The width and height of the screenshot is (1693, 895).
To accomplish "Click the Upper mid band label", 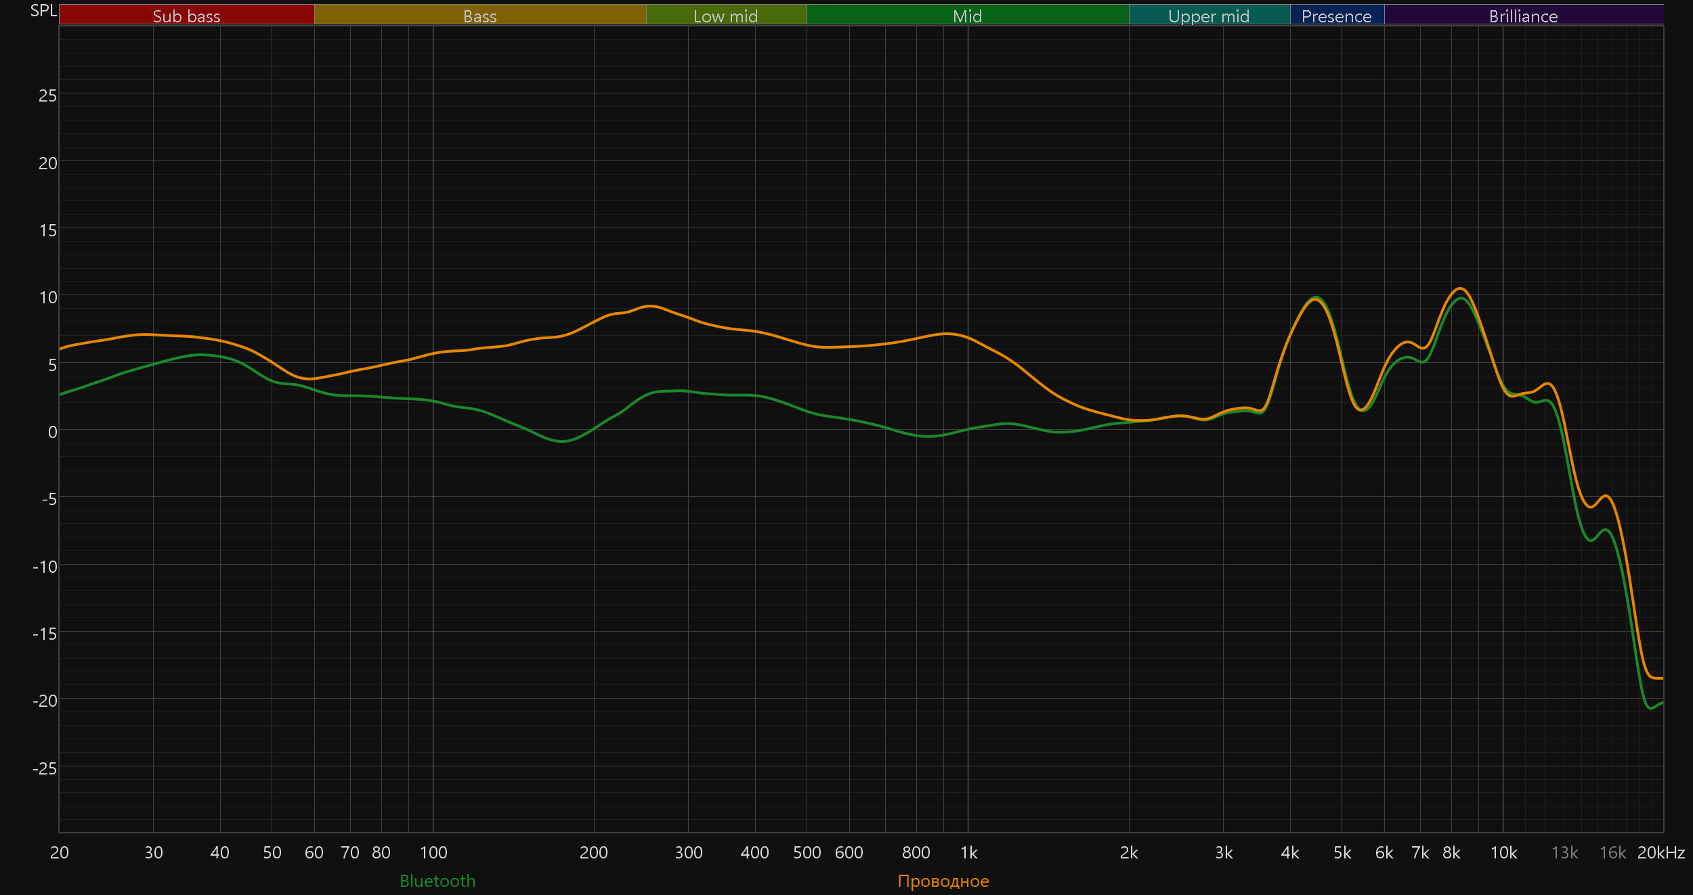I will coord(1209,16).
